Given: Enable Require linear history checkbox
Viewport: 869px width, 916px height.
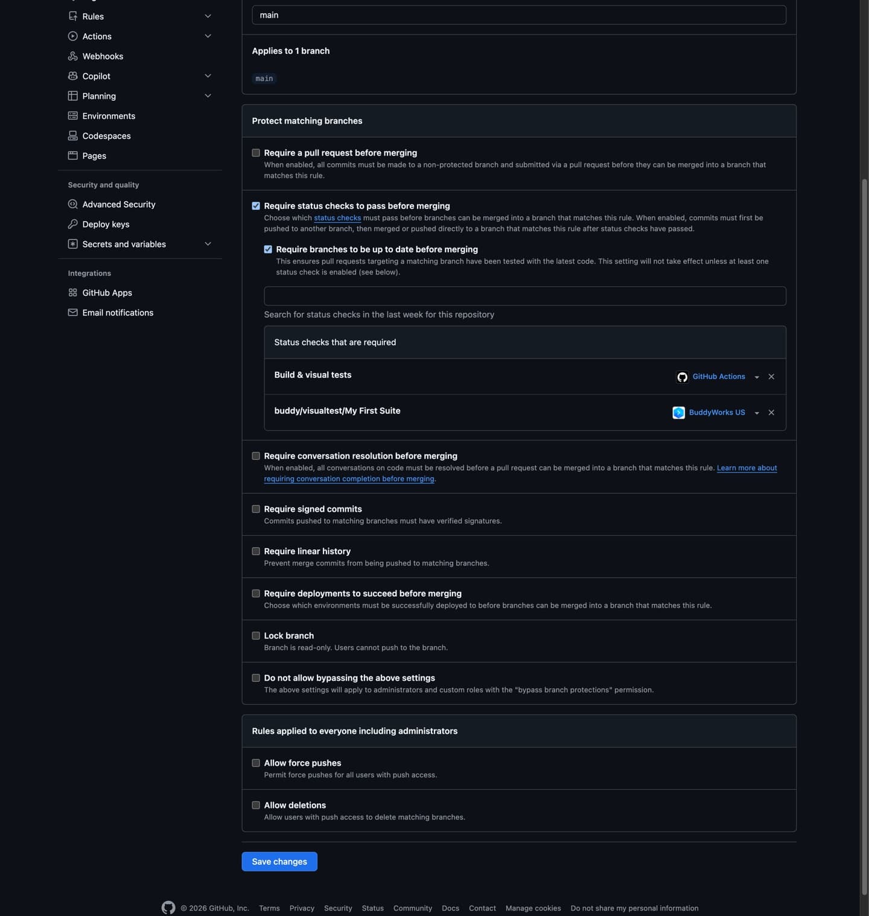Looking at the screenshot, I should (256, 552).
